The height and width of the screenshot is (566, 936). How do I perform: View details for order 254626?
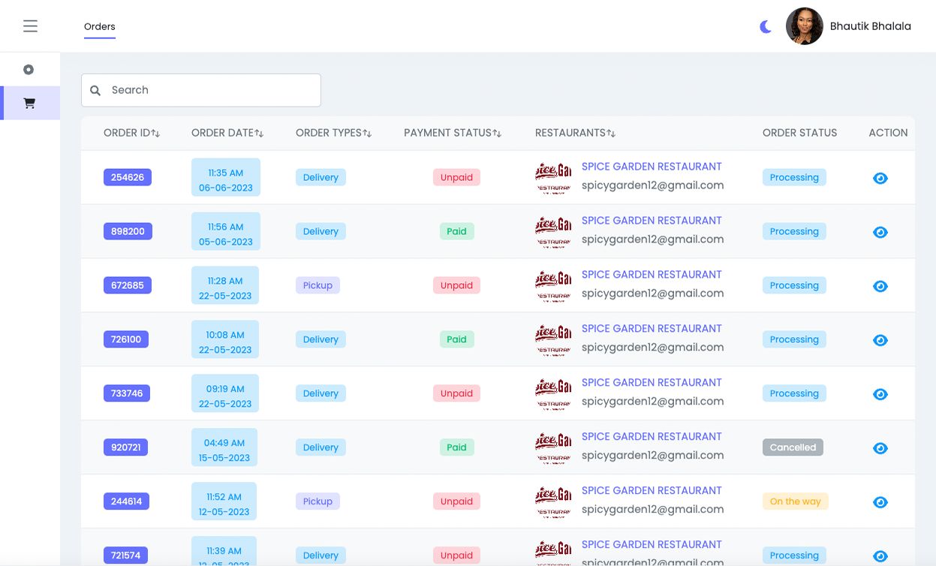[880, 178]
